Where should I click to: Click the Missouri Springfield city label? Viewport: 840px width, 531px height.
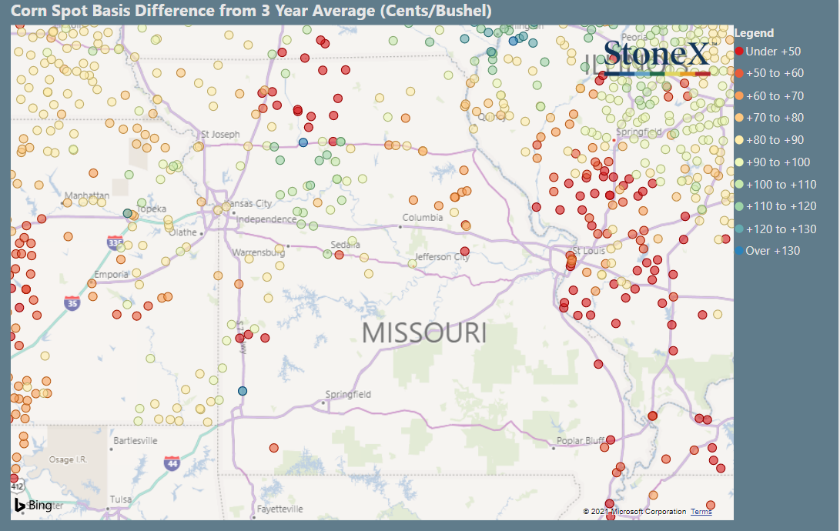point(348,395)
